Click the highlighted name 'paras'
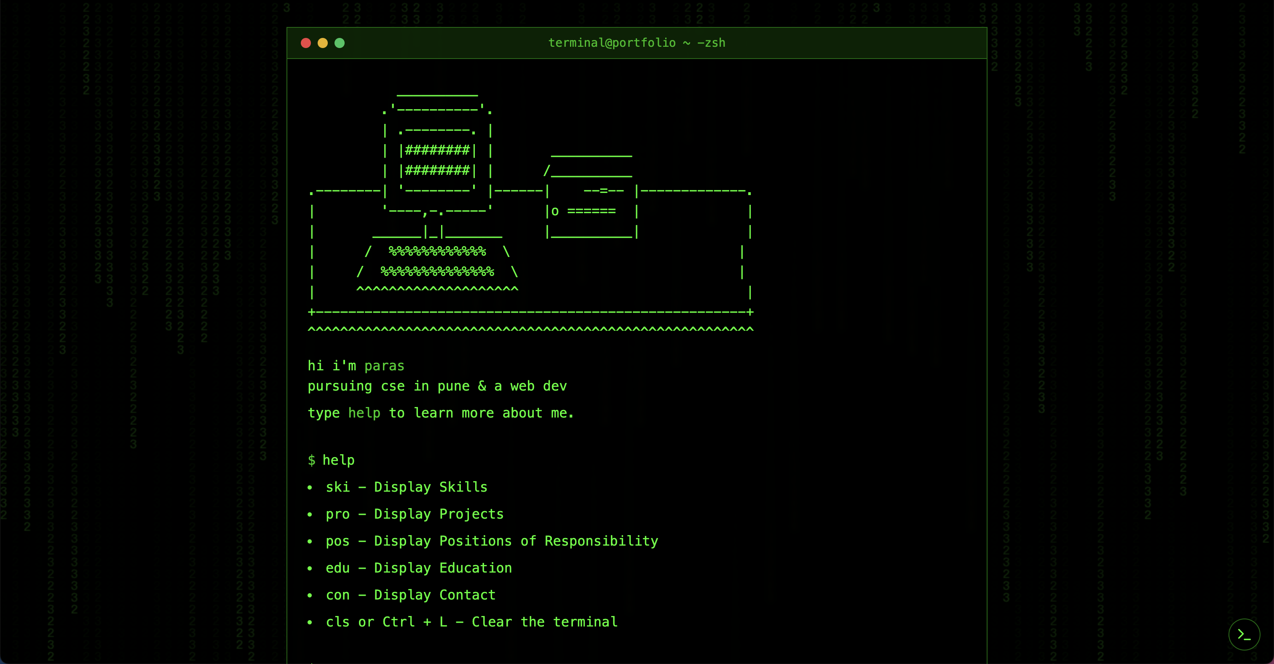Viewport: 1274px width, 664px height. (x=384, y=366)
